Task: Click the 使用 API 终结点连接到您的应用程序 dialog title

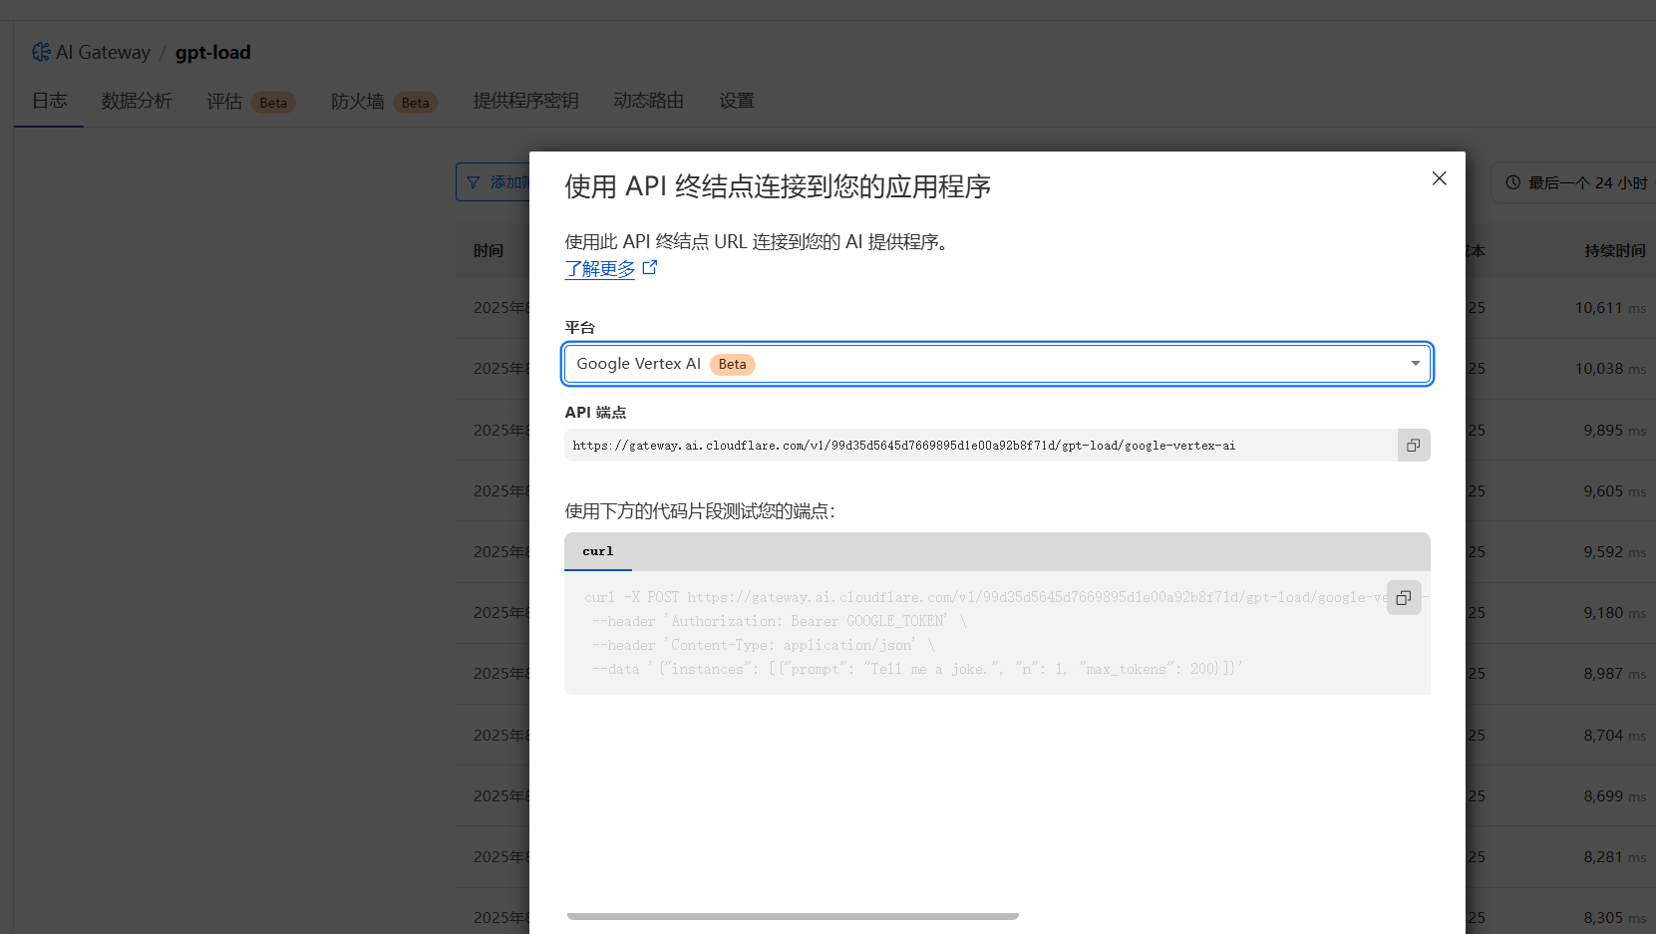Action: coord(778,186)
